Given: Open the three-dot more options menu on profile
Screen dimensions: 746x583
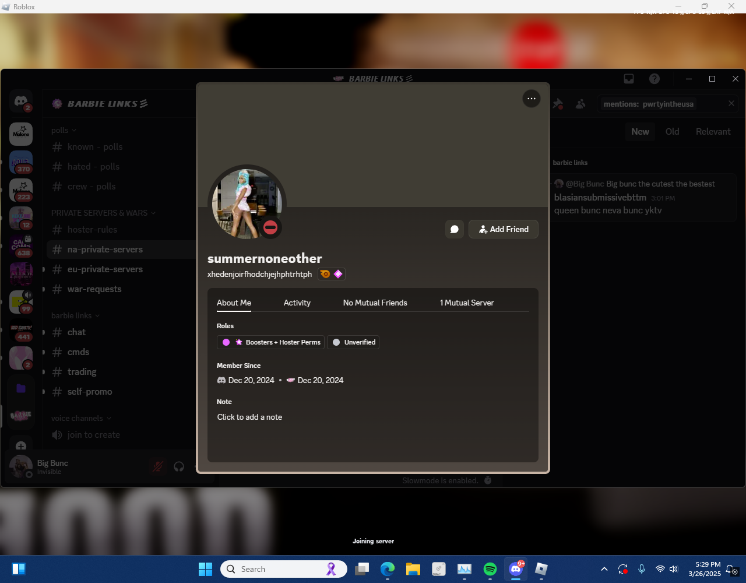Looking at the screenshot, I should pos(531,99).
